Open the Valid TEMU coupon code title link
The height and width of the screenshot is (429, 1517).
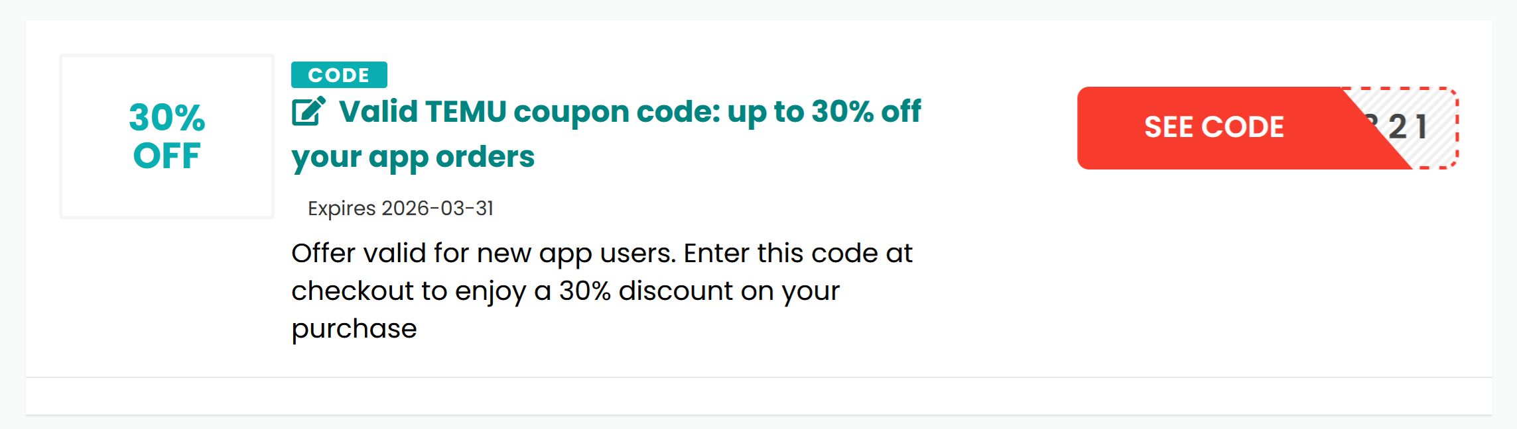click(606, 134)
